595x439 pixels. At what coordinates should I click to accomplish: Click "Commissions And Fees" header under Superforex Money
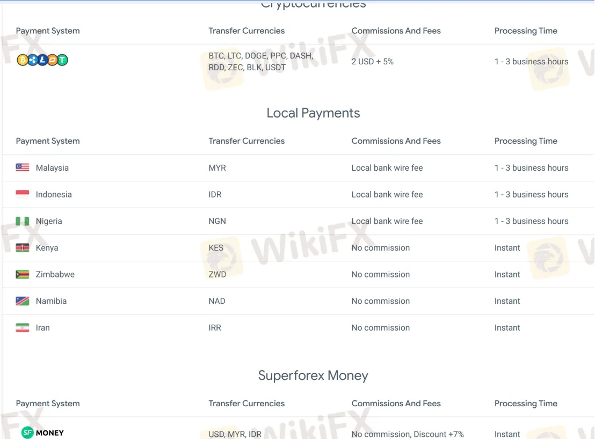coord(396,404)
